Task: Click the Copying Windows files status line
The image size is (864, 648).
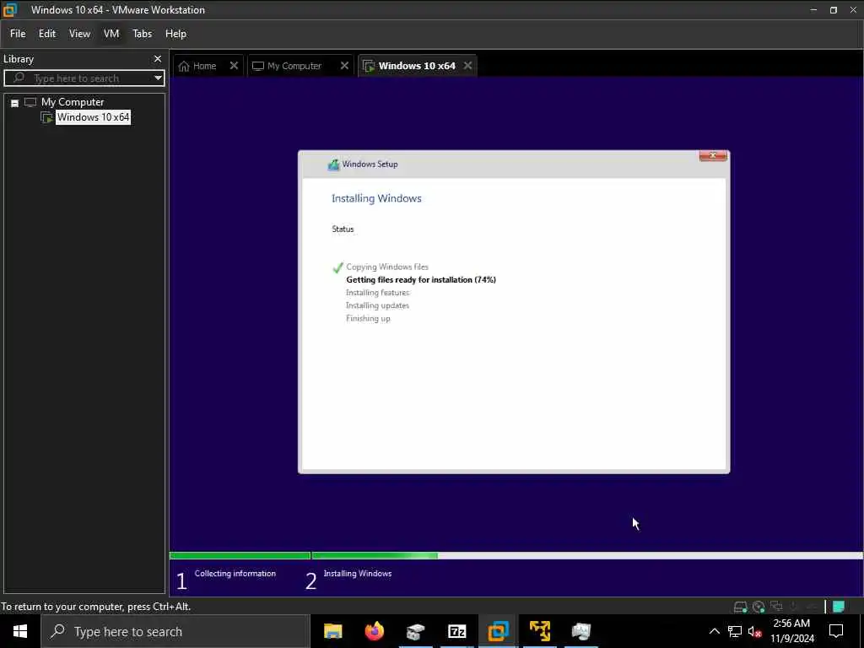Action: pos(386,267)
